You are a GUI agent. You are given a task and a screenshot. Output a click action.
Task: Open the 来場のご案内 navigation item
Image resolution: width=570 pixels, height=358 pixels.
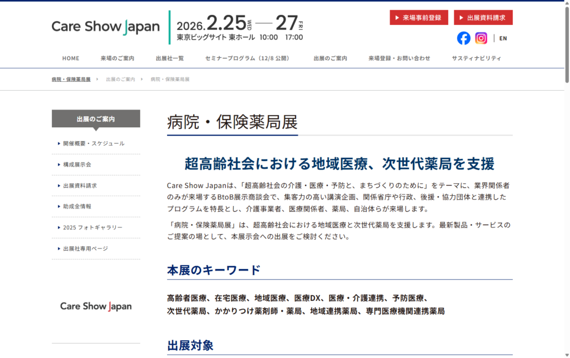[116, 58]
